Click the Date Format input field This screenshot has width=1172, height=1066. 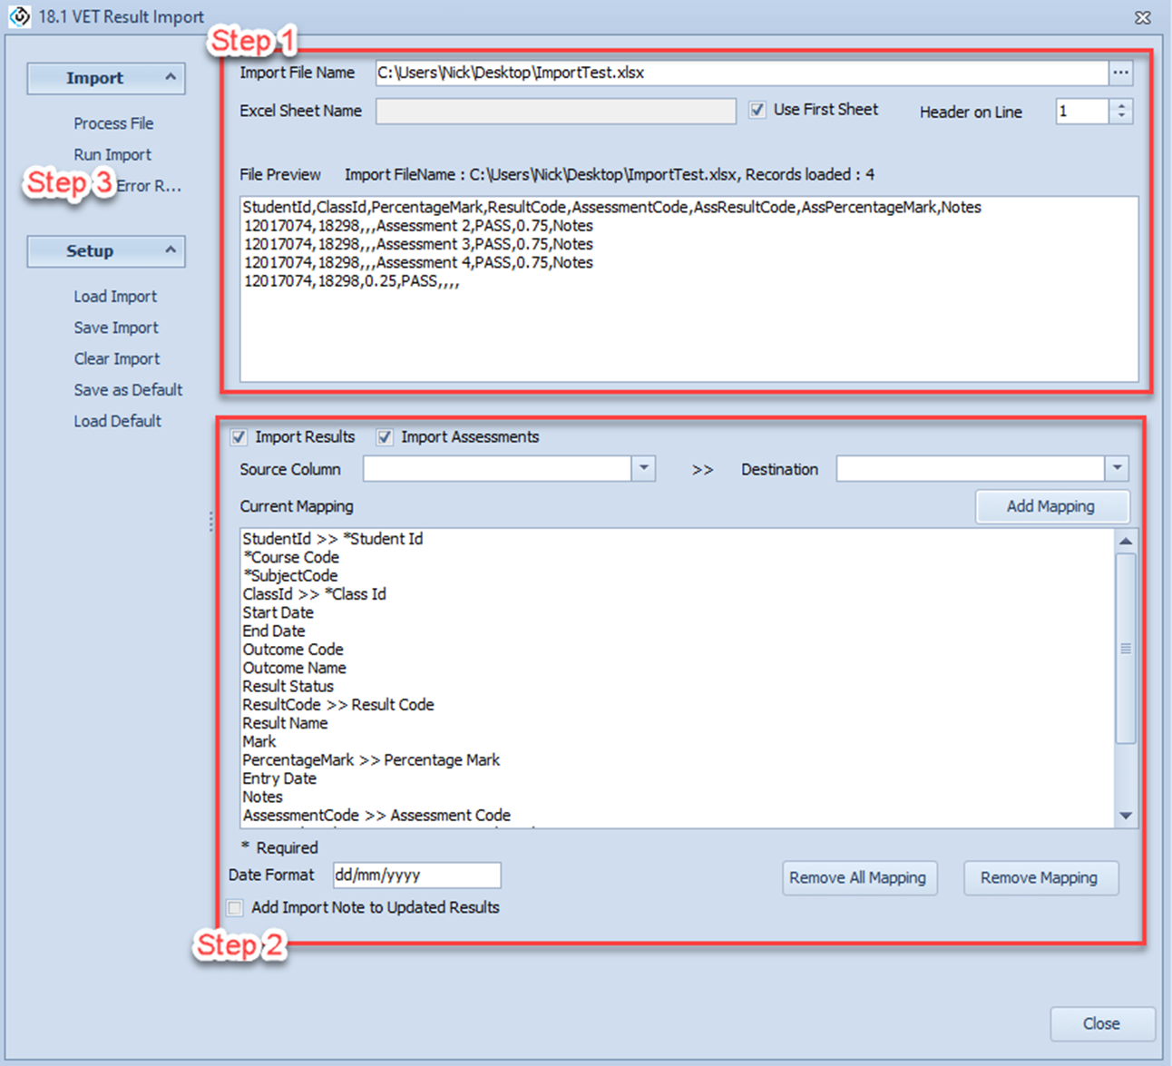coord(416,875)
